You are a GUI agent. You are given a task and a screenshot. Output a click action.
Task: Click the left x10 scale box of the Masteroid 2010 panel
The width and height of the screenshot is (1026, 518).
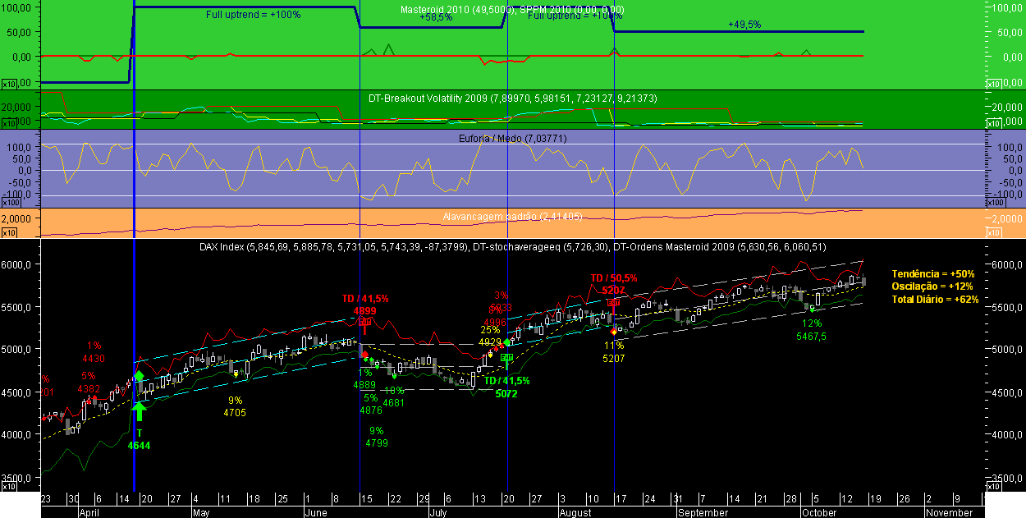10,85
